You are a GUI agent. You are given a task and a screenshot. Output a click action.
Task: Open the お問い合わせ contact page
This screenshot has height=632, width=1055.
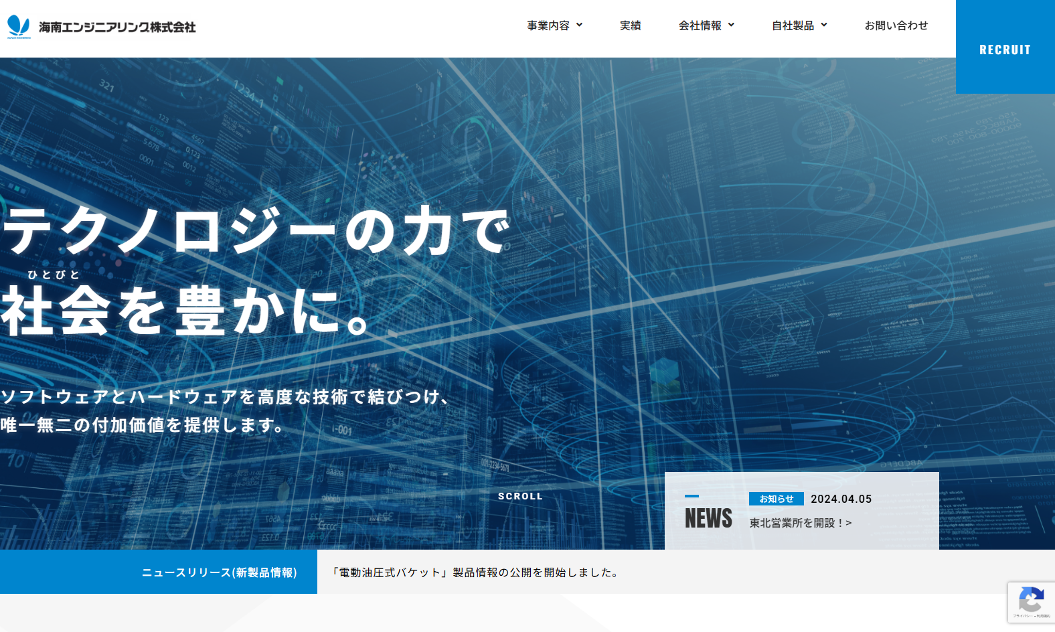tap(896, 25)
